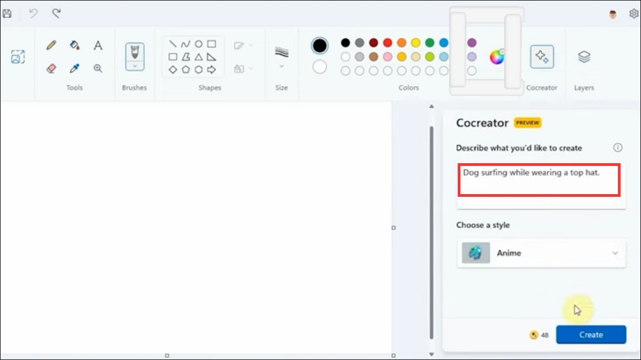
Task: Choose the Polygon shape
Action: [x=185, y=57]
